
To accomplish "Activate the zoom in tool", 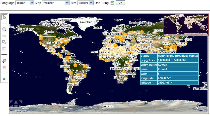I will click(4, 29).
